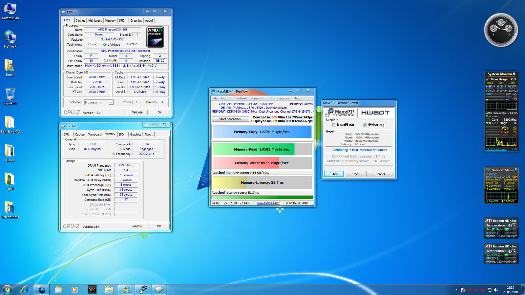Click the AMD Phenom II logo in CPU-Z
Screen dimensions: 525x295
click(x=155, y=37)
